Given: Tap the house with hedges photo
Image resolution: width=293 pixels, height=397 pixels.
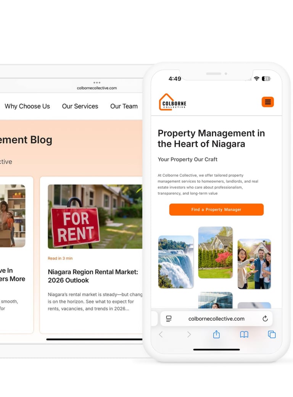Looking at the screenshot, I should (215, 252).
